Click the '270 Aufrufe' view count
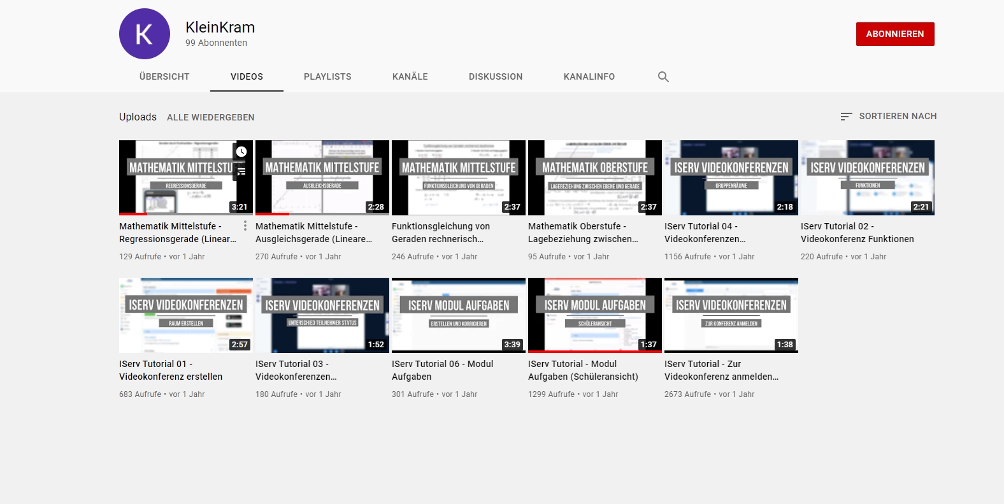1004x504 pixels. click(276, 257)
